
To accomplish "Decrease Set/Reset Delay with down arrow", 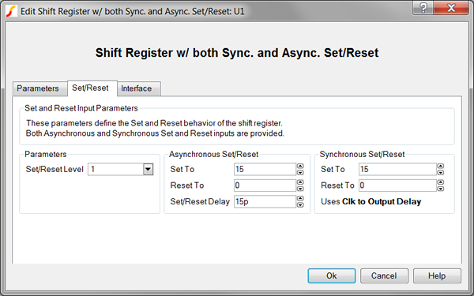I will tap(300, 204).
